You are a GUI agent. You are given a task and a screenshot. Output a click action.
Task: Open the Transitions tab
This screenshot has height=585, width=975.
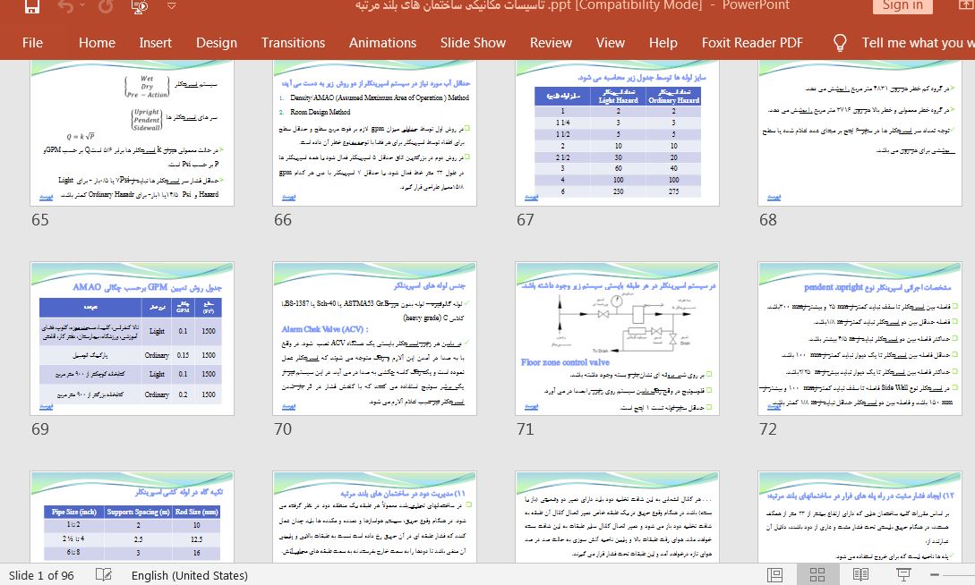(x=293, y=43)
